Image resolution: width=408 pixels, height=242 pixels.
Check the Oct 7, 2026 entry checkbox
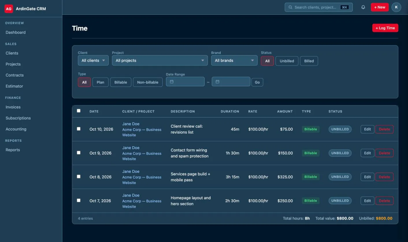[79, 200]
